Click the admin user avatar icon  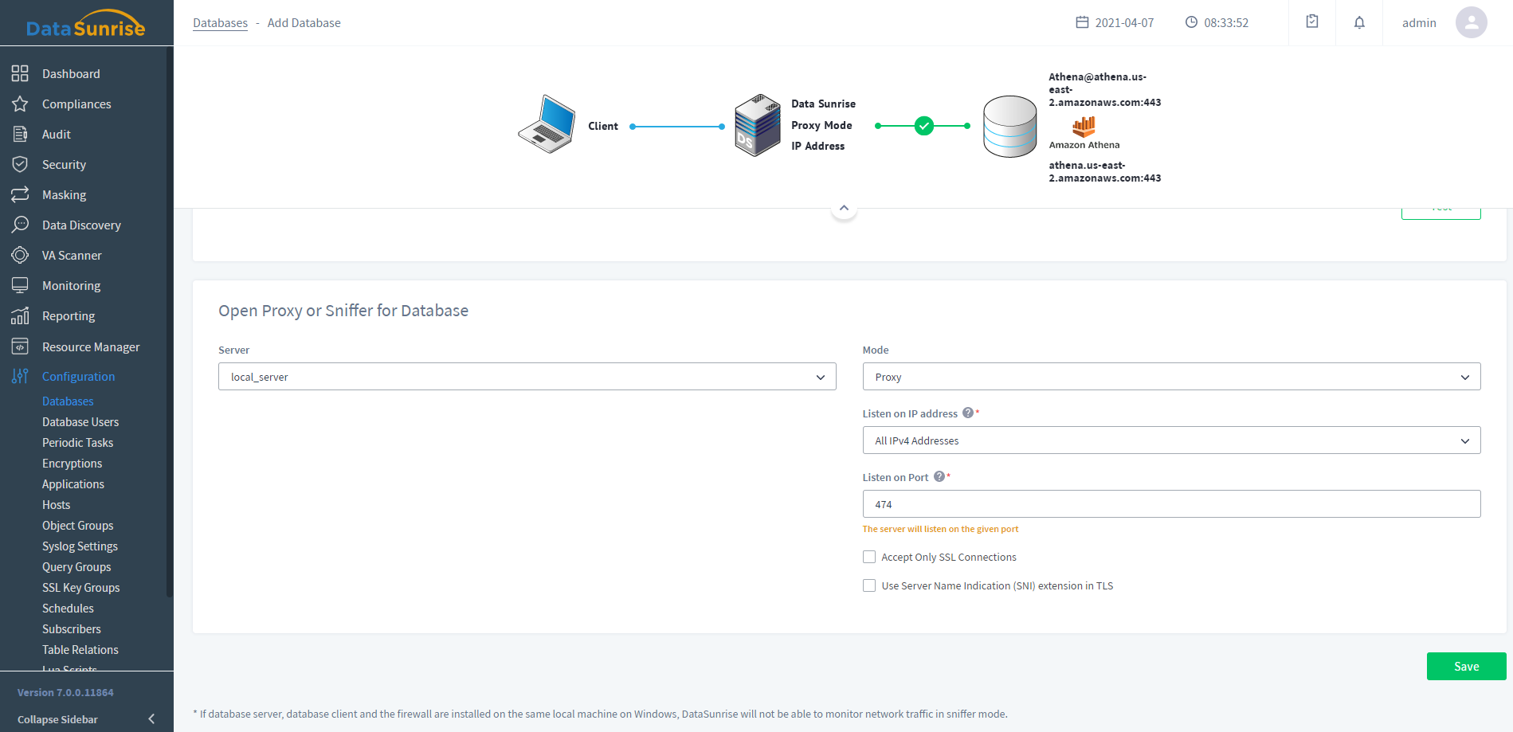point(1471,22)
